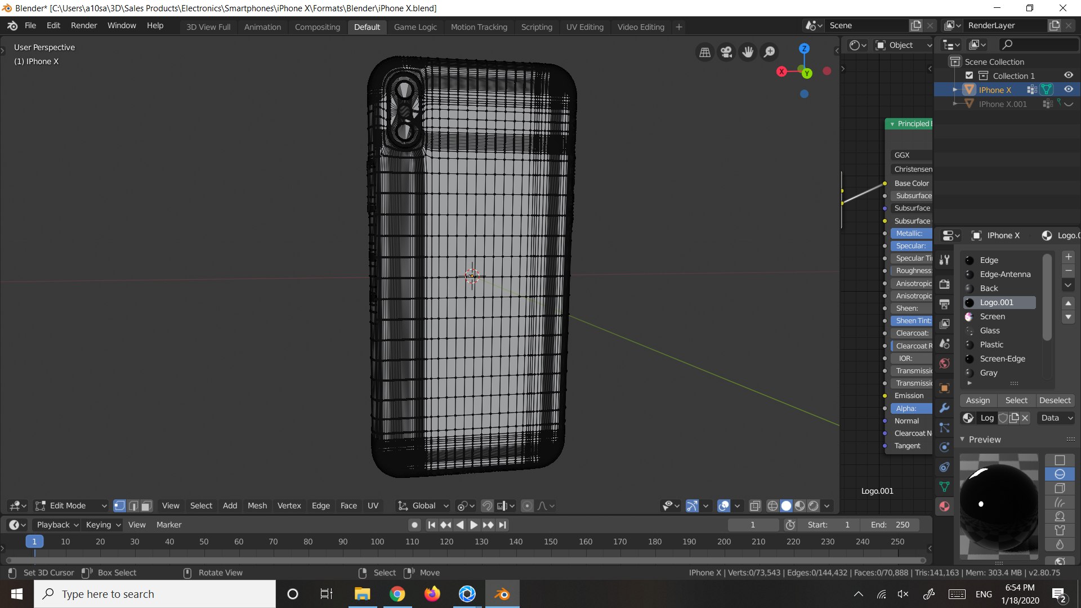
Task: Add a new material slot
Action: click(1068, 257)
